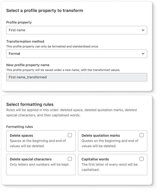Click the New profile property name label
Image resolution: width=160 pixels, height=192 pixels.
(28, 65)
